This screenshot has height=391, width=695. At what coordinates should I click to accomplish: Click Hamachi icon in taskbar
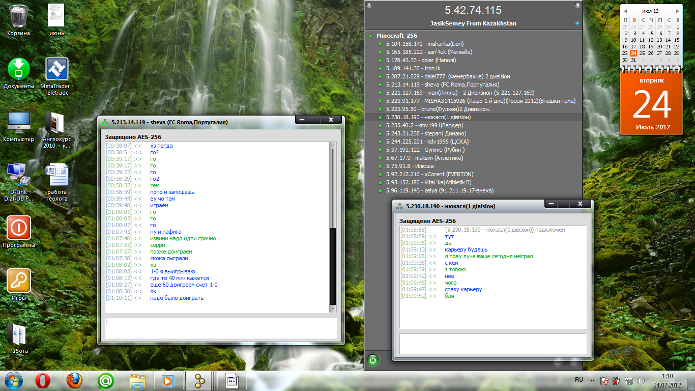[200, 380]
